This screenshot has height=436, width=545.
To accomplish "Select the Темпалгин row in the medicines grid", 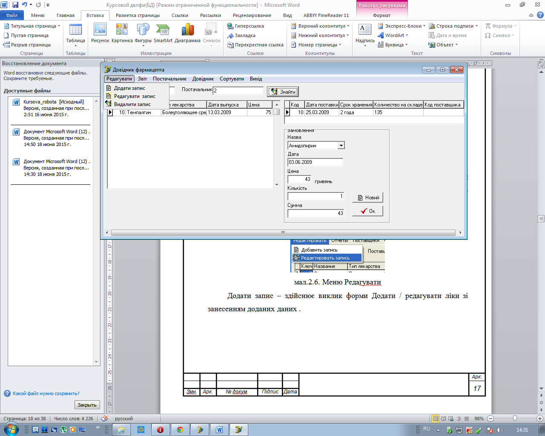I will point(189,112).
